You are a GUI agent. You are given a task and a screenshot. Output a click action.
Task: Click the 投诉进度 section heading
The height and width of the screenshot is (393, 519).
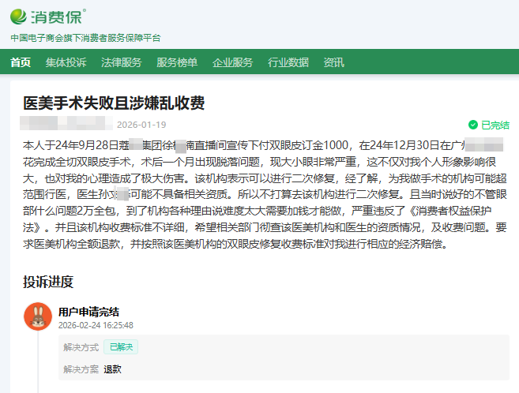47,282
